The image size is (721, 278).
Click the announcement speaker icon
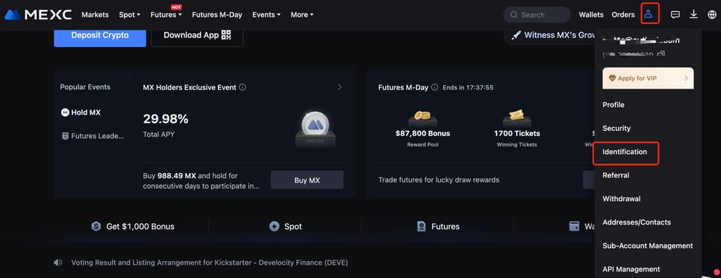click(x=58, y=263)
